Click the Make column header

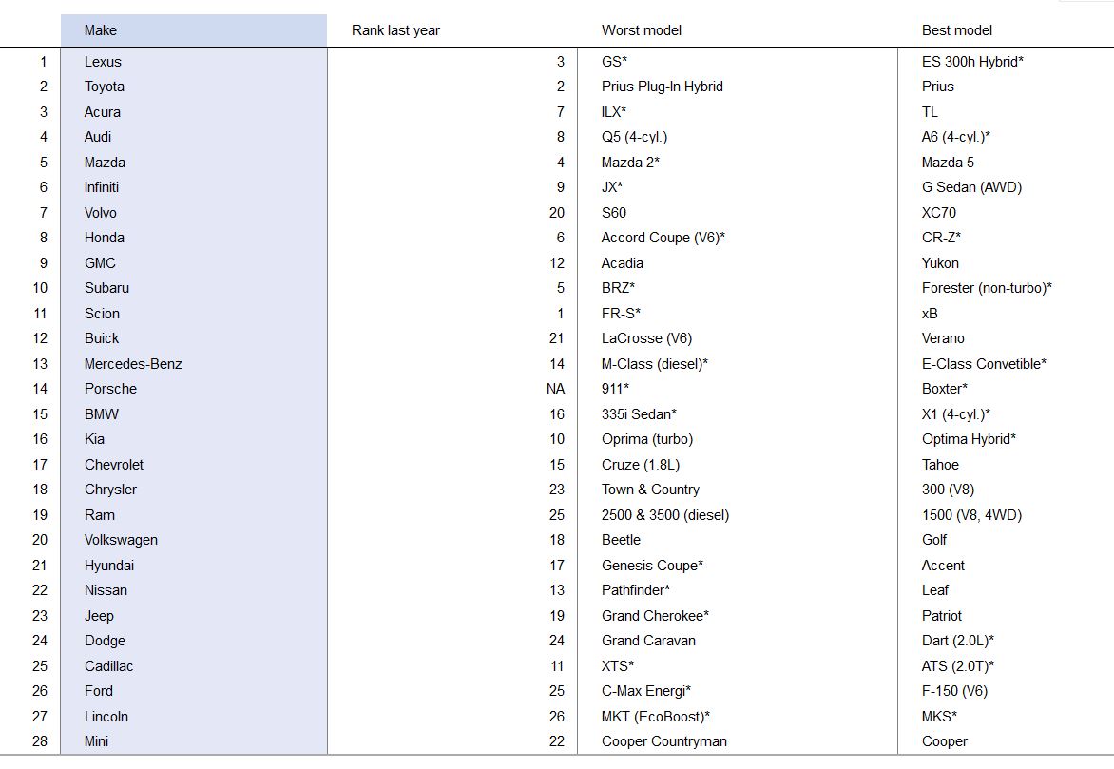(x=100, y=30)
